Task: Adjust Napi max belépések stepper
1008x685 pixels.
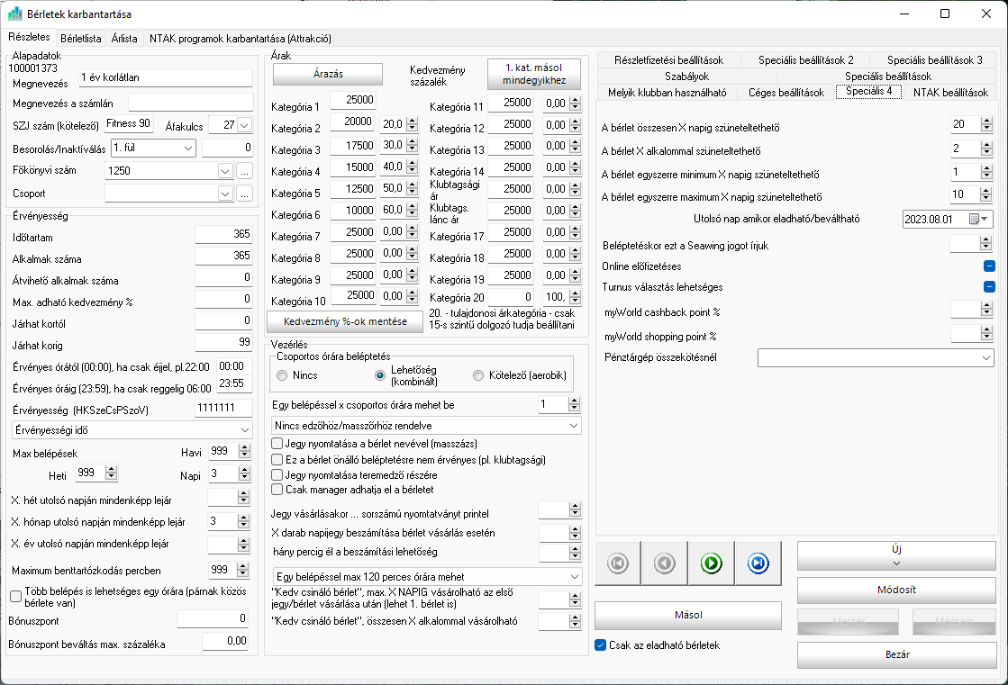Action: tap(244, 473)
